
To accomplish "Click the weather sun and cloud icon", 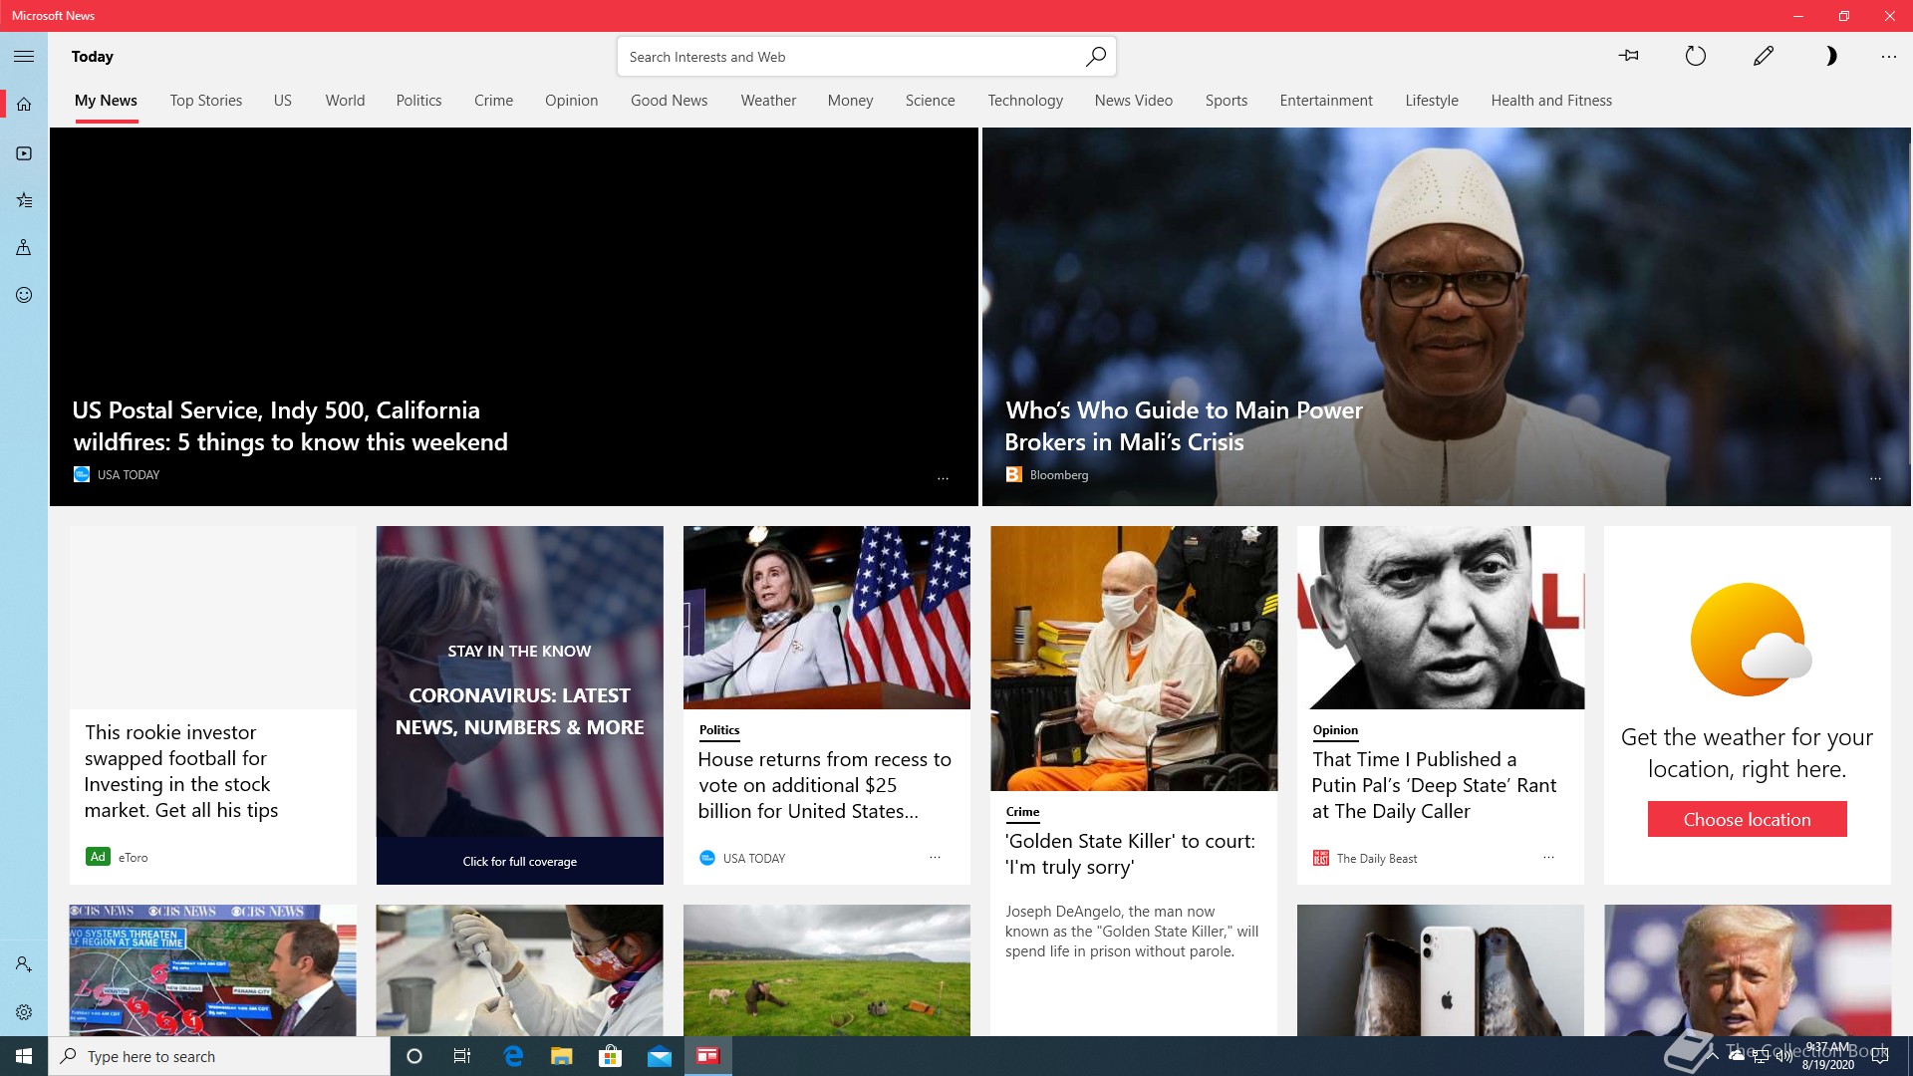I will coord(1751,640).
